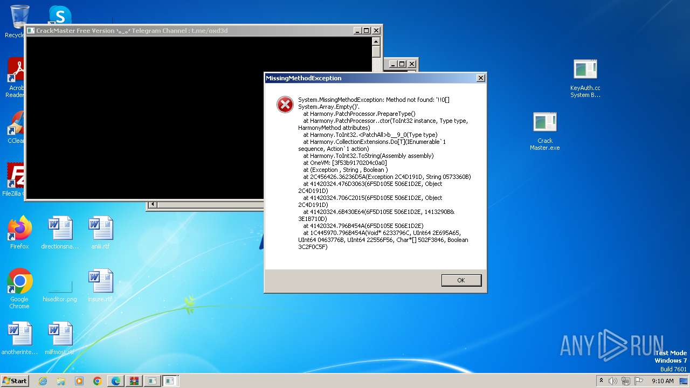
Task: Click the CrackMaster vertical scrollbar thumb
Action: click(x=376, y=52)
